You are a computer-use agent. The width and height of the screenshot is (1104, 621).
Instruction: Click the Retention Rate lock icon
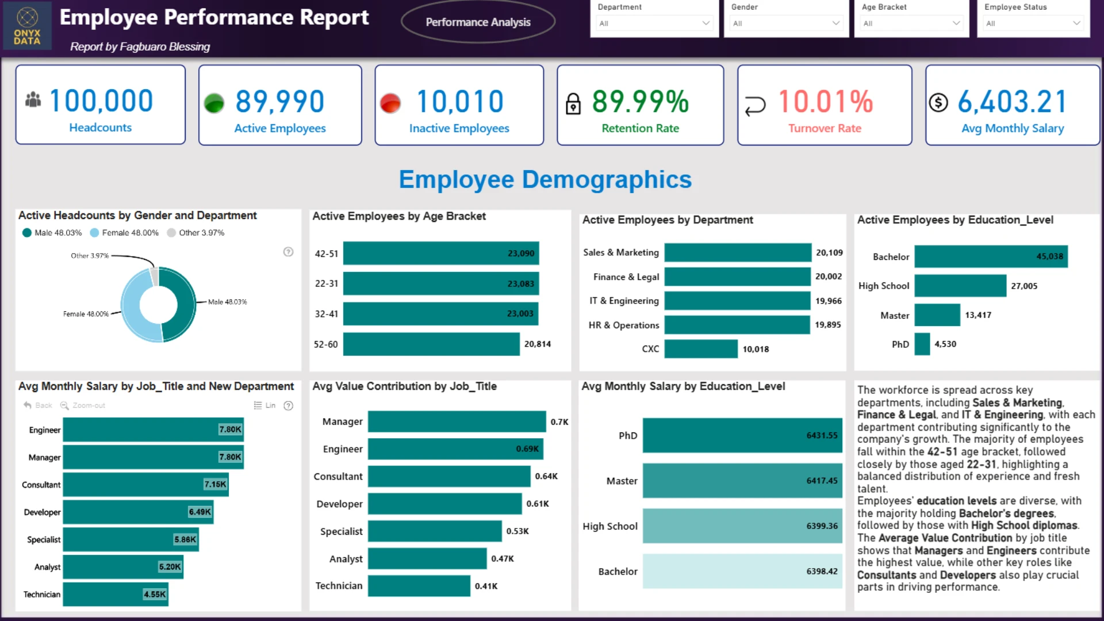(573, 104)
